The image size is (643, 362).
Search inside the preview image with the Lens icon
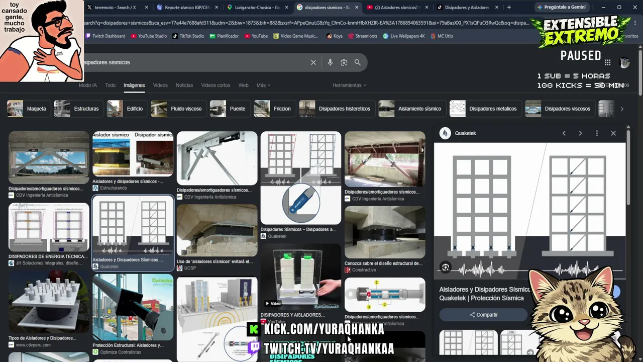pyautogui.click(x=446, y=267)
